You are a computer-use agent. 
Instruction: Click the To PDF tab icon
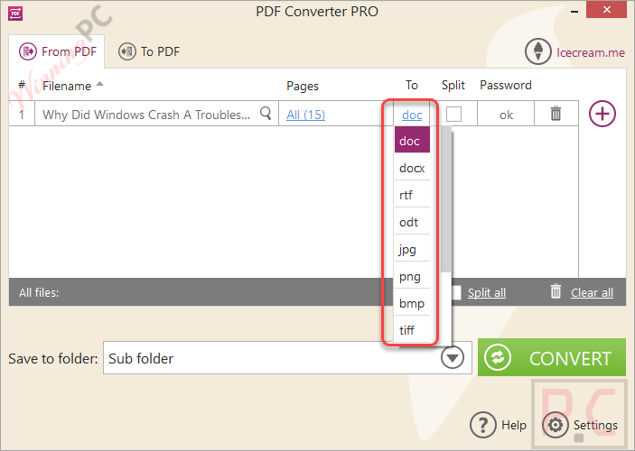[x=126, y=51]
